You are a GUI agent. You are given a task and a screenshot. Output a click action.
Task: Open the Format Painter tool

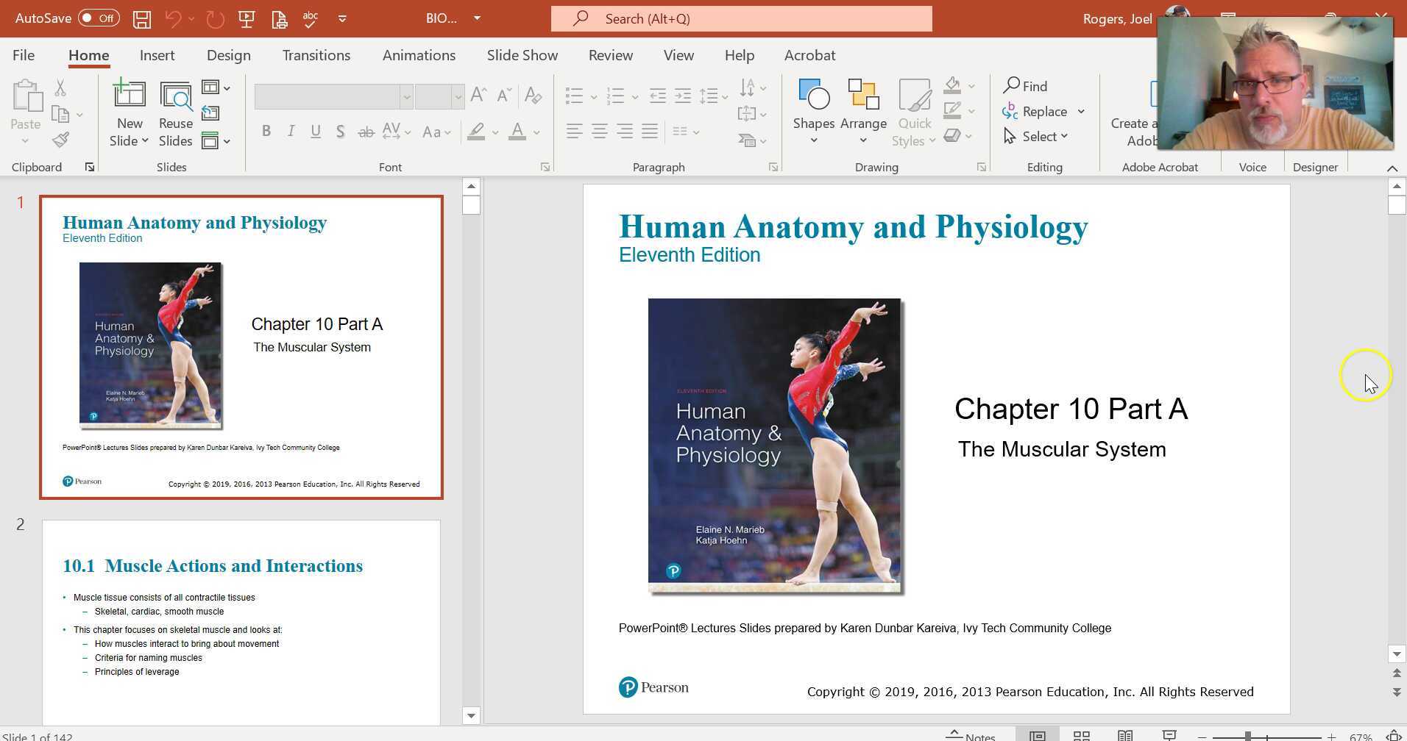coord(61,139)
